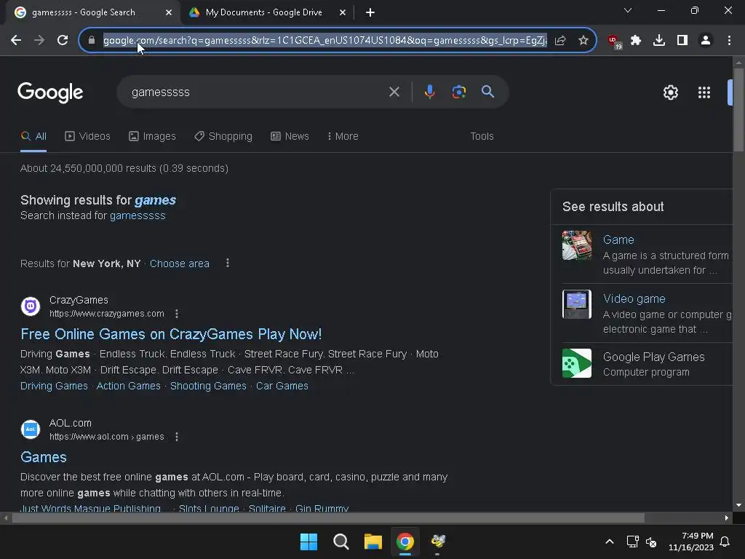745x559 pixels.
Task: Open tab search chevron
Action: (628, 10)
